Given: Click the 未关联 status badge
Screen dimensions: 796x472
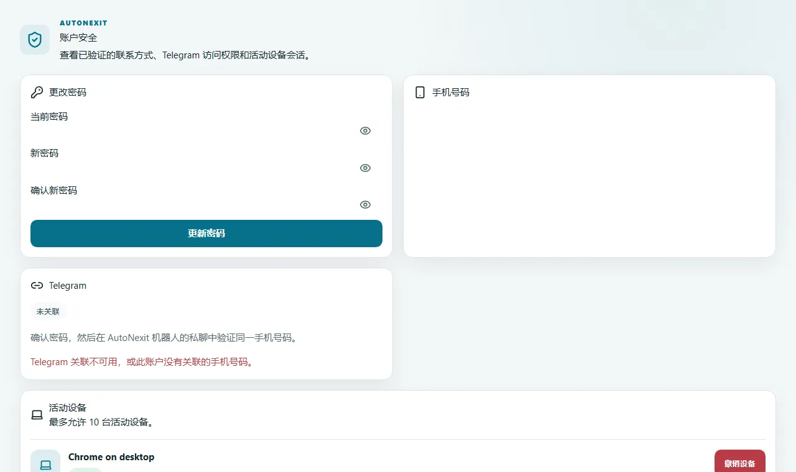Looking at the screenshot, I should (x=48, y=312).
